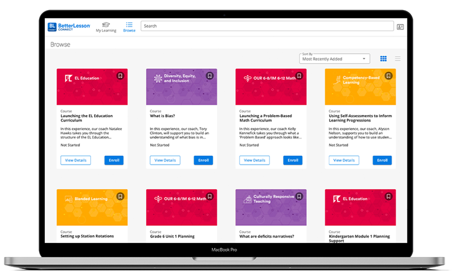Click Competency-Based Learning card icon

(x=338, y=80)
